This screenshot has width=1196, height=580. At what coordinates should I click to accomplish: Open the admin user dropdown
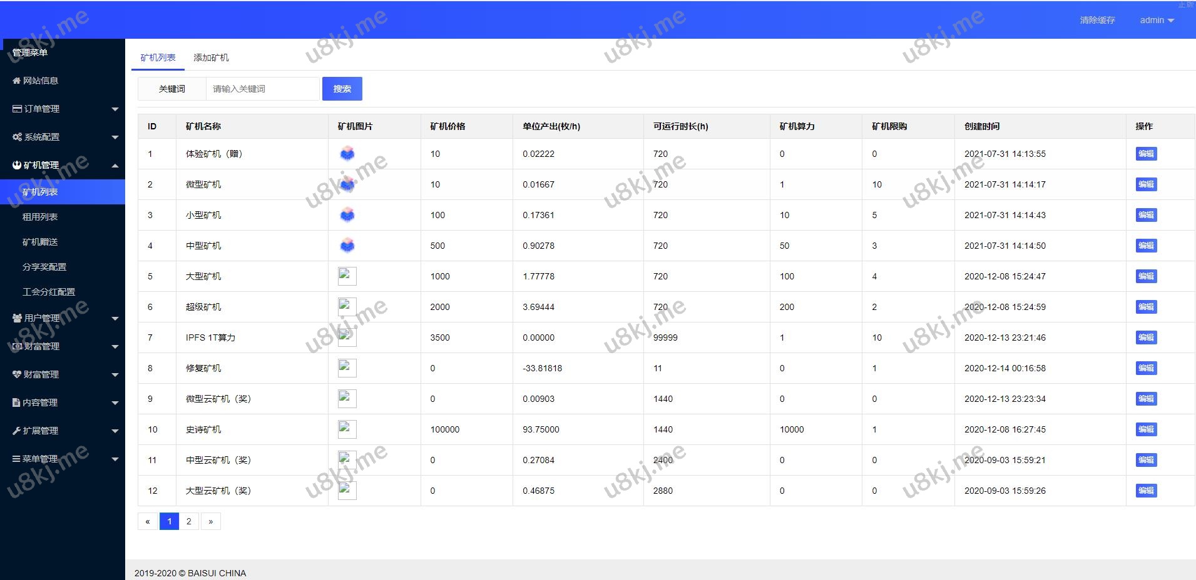point(1156,20)
